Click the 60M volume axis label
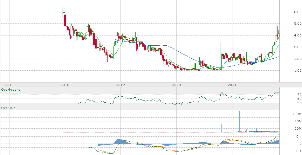 (x=298, y=121)
